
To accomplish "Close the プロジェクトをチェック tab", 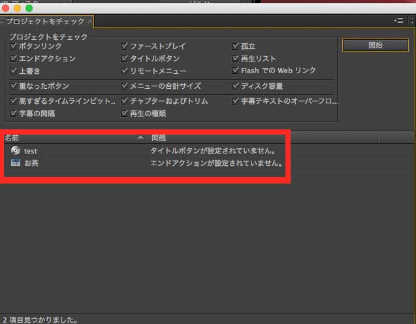I will click(x=90, y=22).
